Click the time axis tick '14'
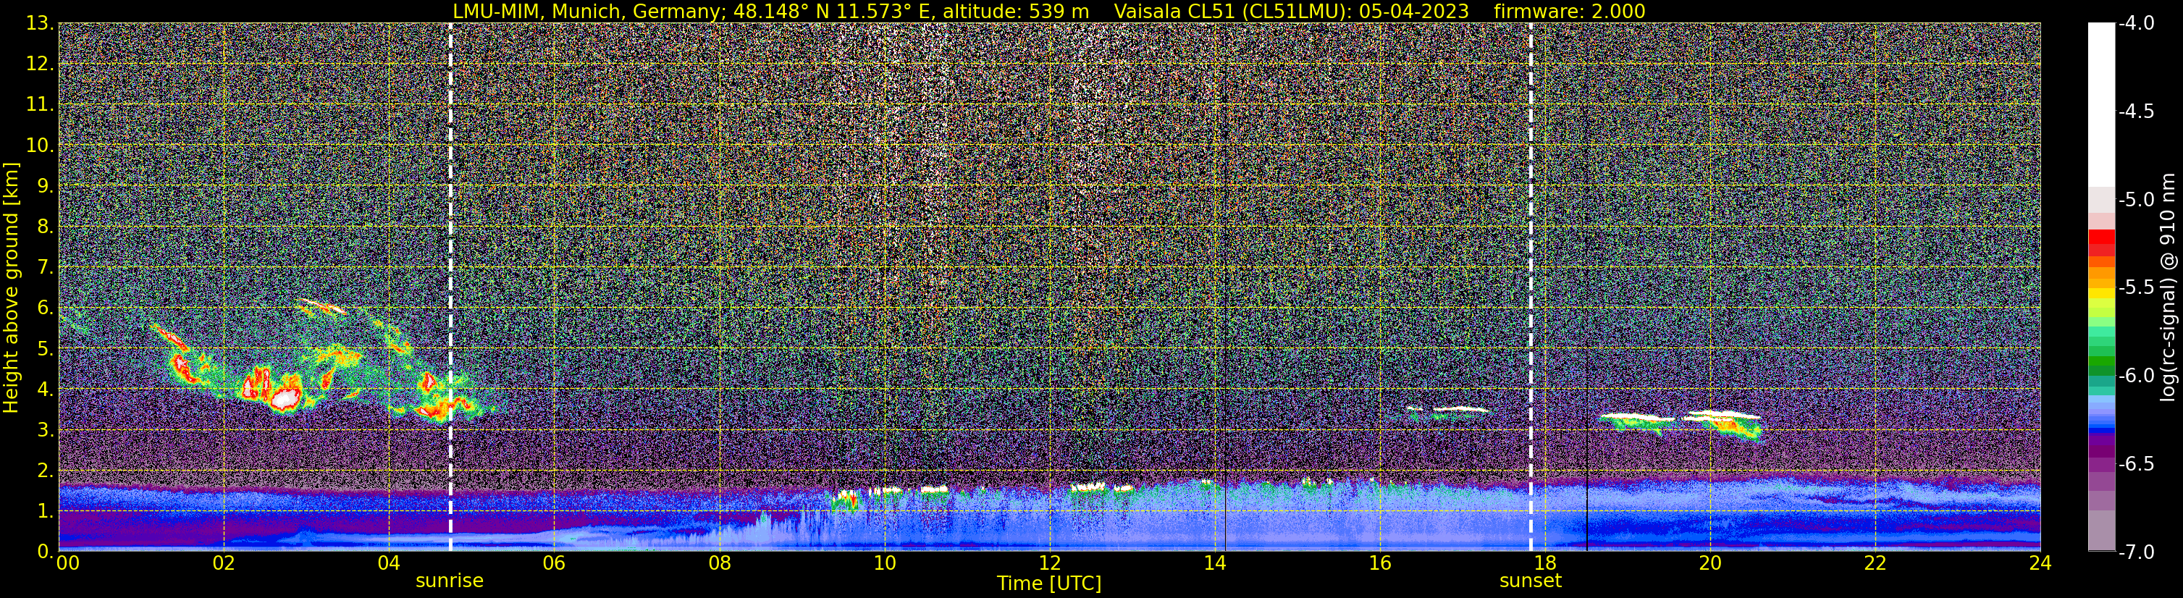Viewport: 2183px width, 598px height. click(1214, 564)
